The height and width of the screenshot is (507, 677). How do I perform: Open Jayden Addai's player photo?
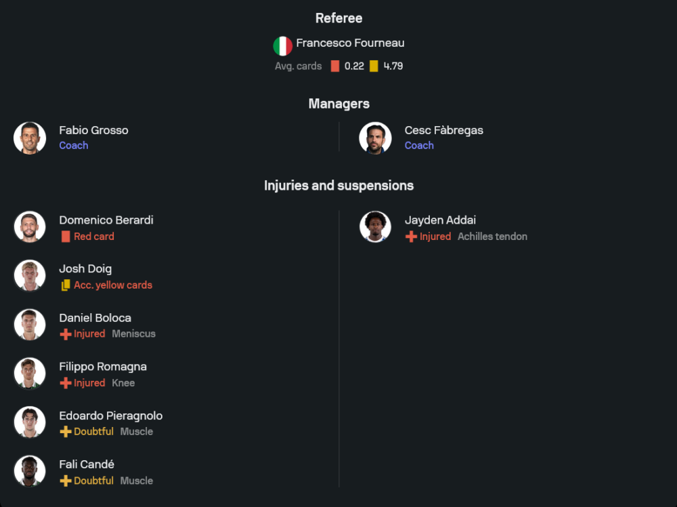[375, 227]
